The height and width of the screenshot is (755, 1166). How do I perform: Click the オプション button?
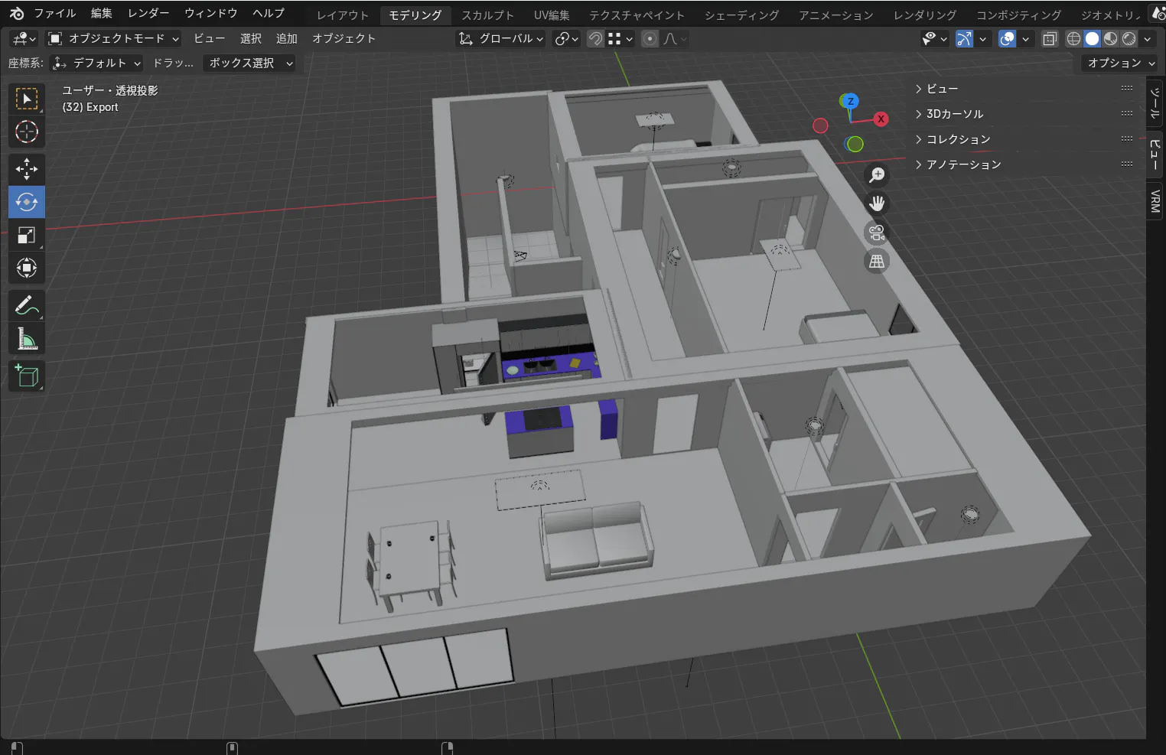coord(1121,63)
